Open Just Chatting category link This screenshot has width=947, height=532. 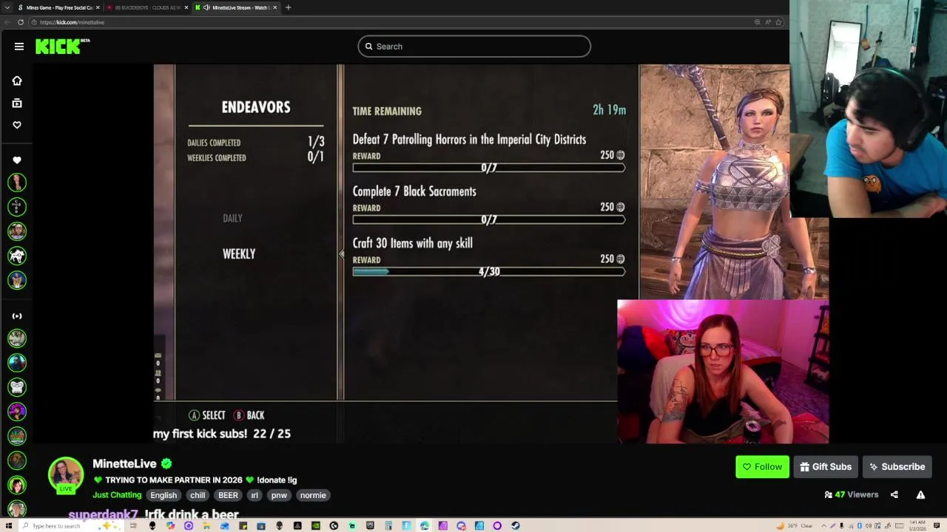(x=117, y=495)
